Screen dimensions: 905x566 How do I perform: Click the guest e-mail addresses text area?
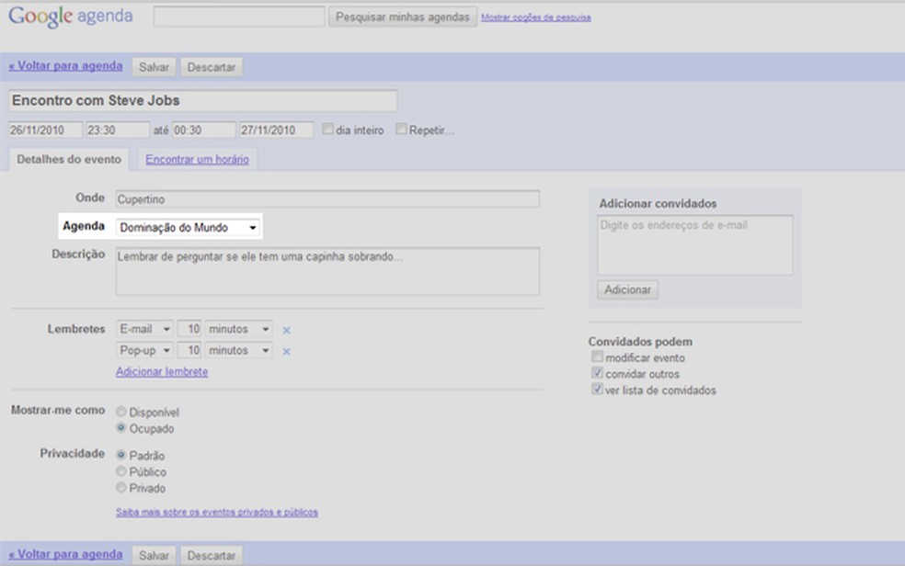(695, 245)
